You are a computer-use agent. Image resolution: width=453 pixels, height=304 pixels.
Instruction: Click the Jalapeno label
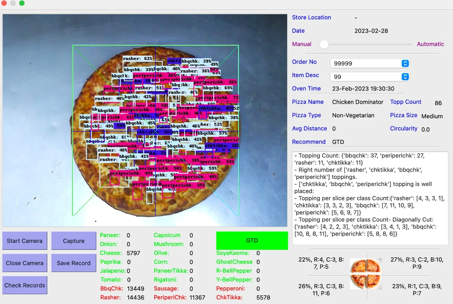click(x=113, y=271)
